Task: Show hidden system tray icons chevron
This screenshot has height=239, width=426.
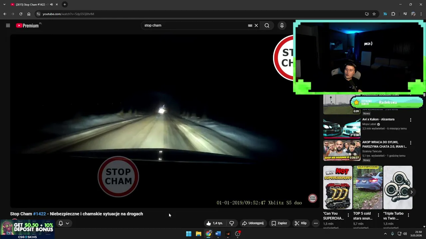Action: coord(385,234)
